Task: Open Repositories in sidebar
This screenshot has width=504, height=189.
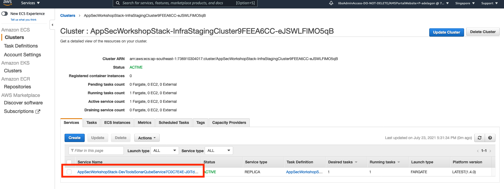Action: click(17, 87)
